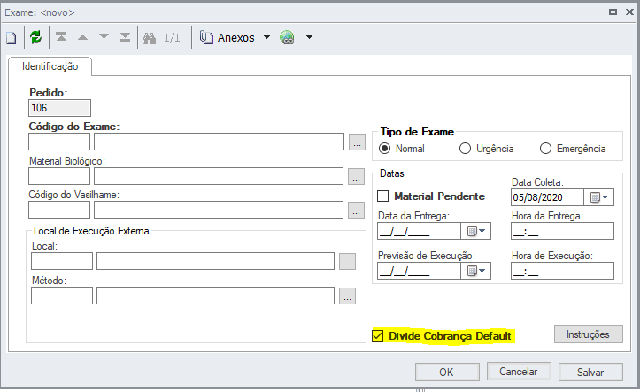Click the Instruções button
This screenshot has height=392, width=640.
pyautogui.click(x=588, y=334)
